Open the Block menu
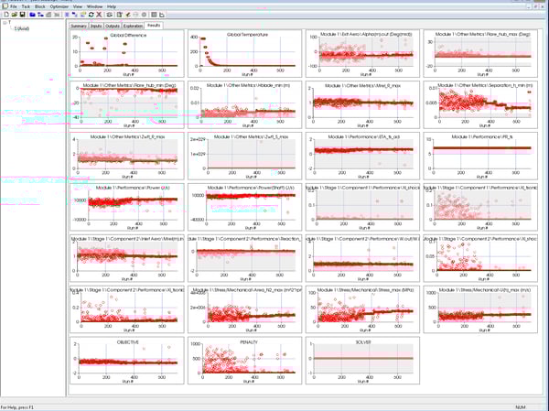 (40, 6)
